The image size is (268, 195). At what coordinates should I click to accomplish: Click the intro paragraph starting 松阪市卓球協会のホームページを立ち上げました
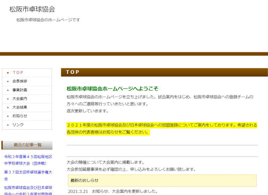[160, 100]
